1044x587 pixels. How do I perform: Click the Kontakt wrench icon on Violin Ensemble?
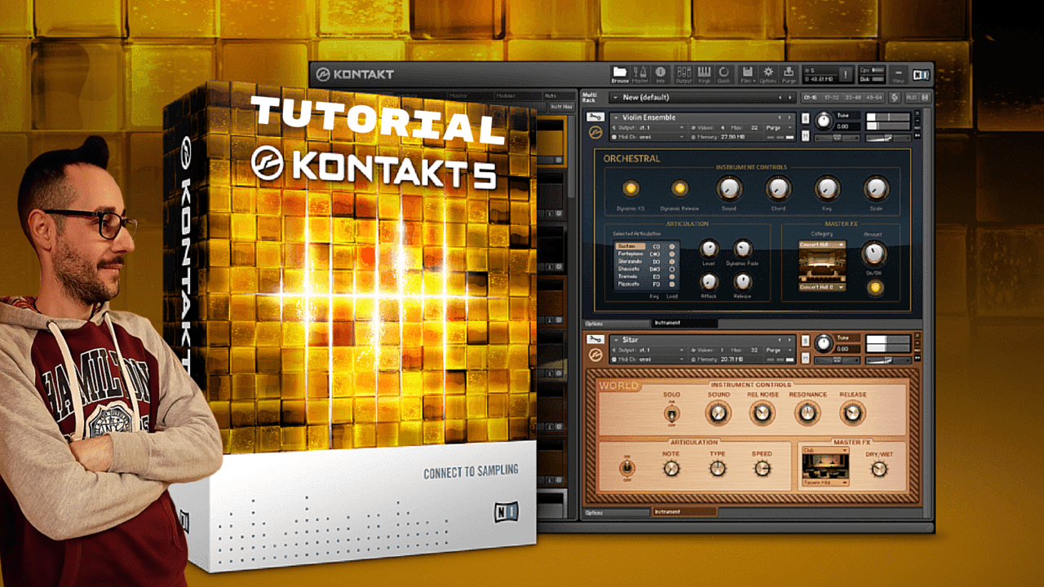click(x=595, y=117)
